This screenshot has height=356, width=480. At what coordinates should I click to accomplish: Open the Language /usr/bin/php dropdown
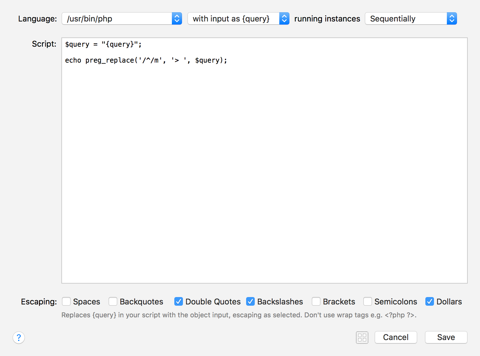pos(122,19)
